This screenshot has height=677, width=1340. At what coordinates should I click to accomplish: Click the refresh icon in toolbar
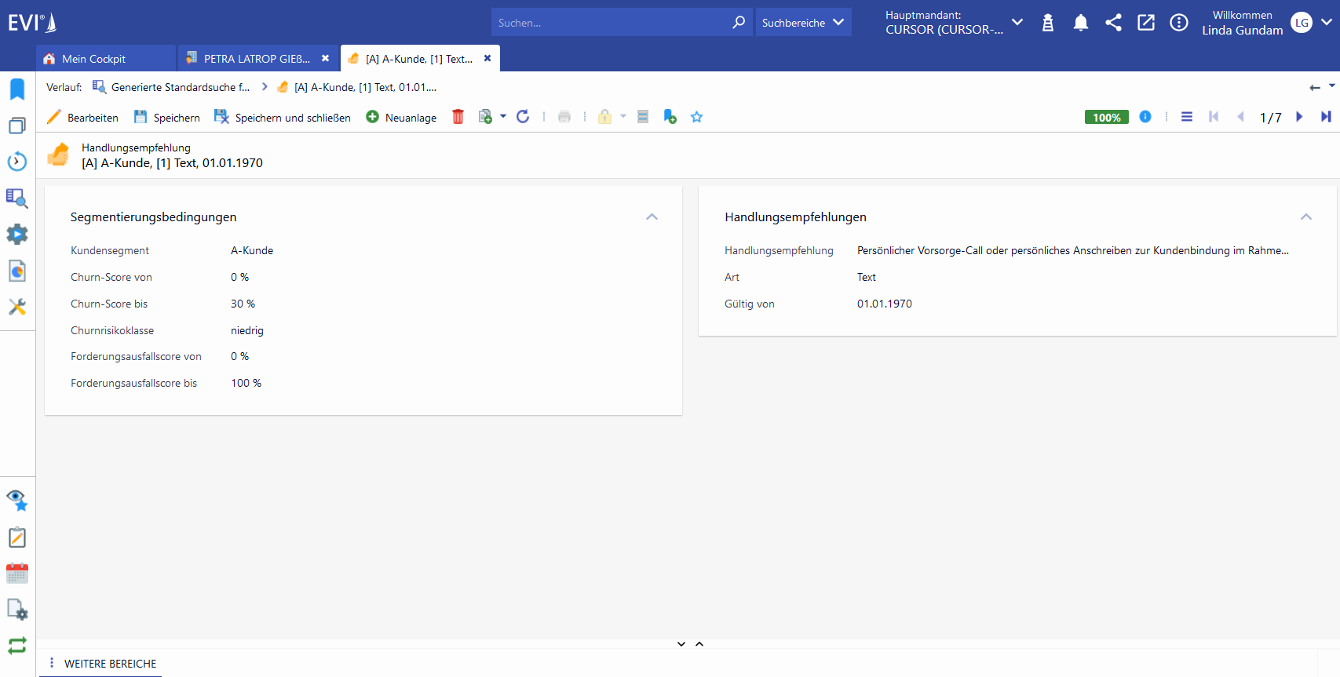tap(523, 117)
